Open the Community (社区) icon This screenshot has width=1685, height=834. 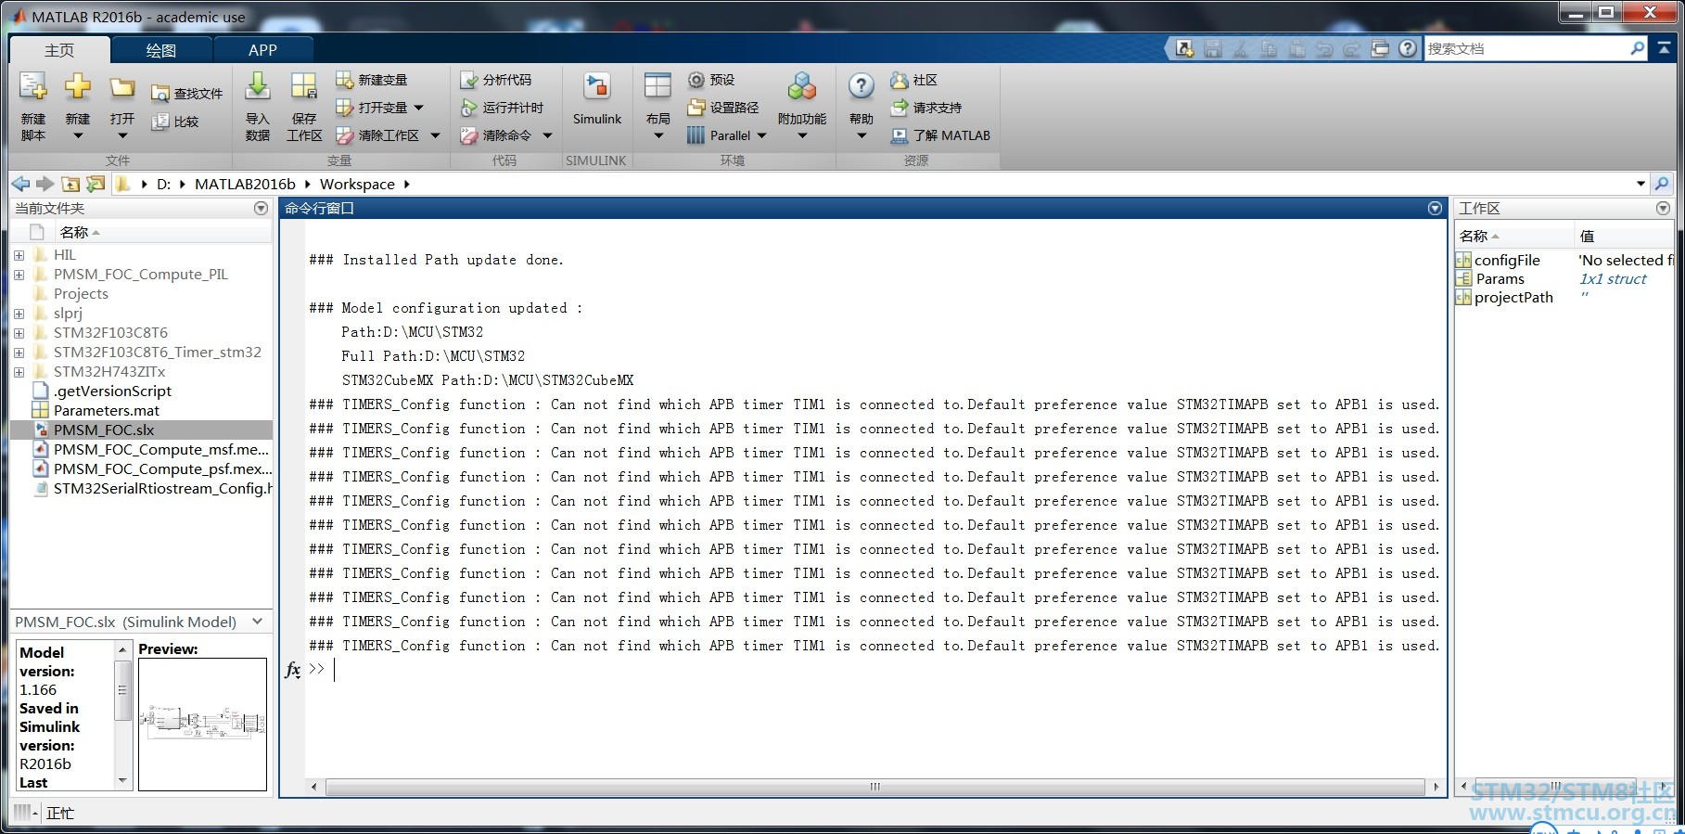pos(899,80)
